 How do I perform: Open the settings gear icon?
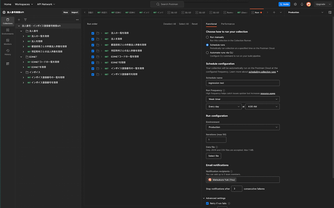[x=295, y=4]
